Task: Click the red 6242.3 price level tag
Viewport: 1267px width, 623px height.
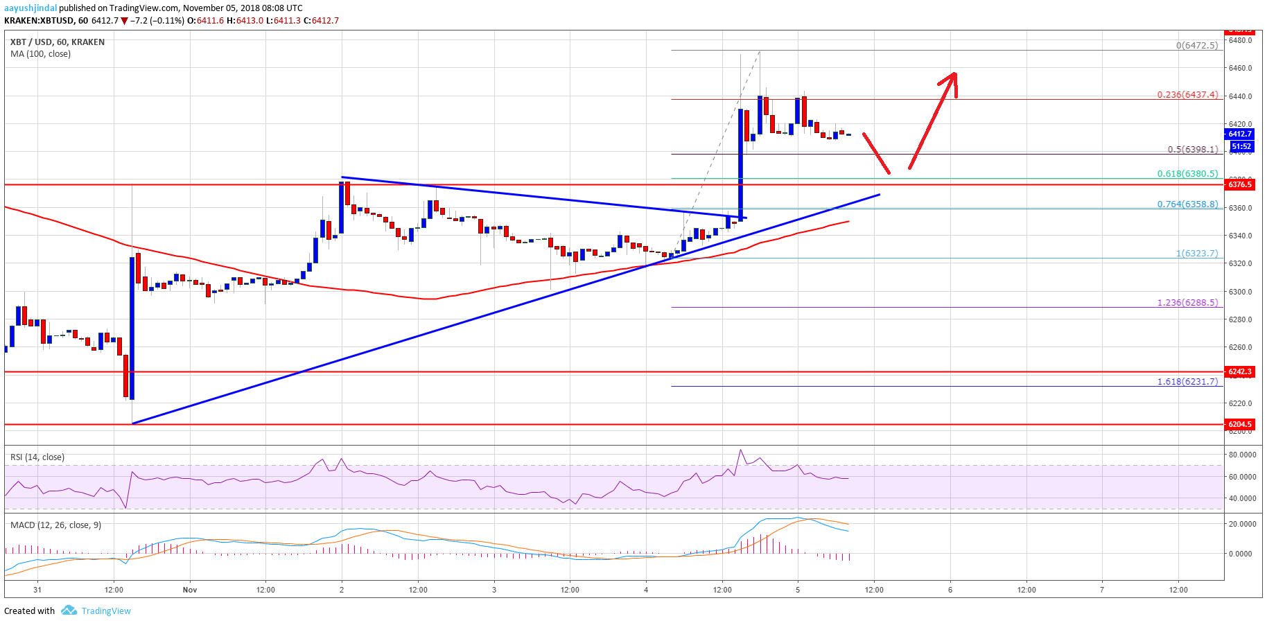Action: [1240, 371]
